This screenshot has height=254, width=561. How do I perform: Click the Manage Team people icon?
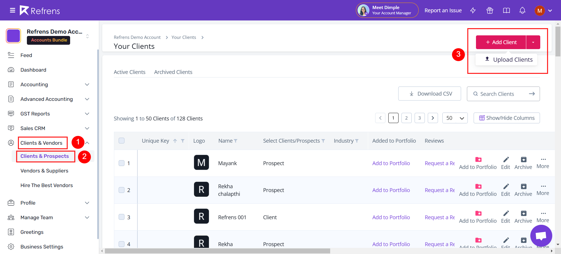(11, 217)
